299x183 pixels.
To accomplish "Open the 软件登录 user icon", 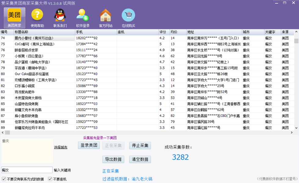I will (83, 18).
